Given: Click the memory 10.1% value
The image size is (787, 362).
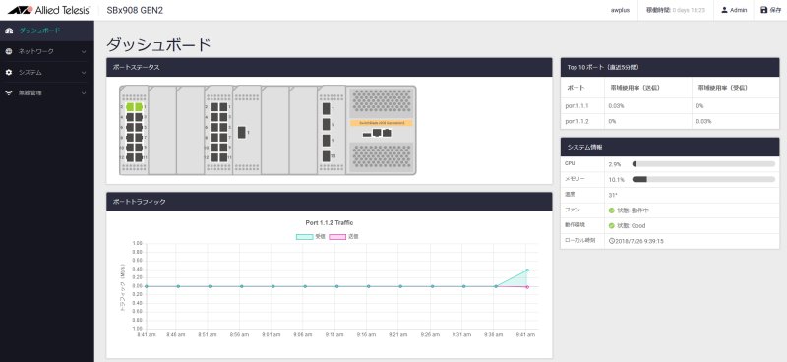Looking at the screenshot, I should [x=616, y=179].
